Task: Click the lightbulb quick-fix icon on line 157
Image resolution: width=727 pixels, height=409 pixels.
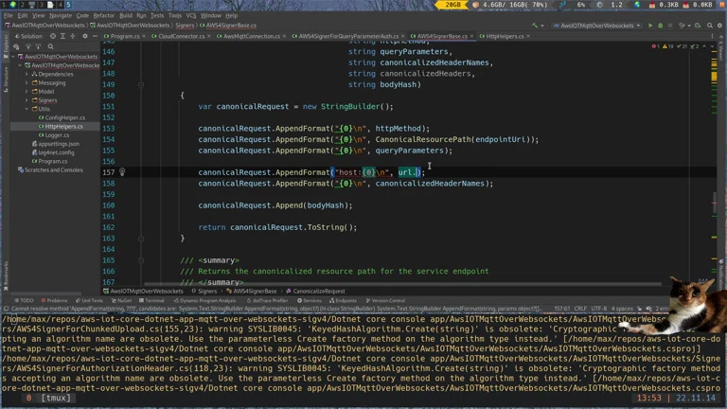Action: 122,172
